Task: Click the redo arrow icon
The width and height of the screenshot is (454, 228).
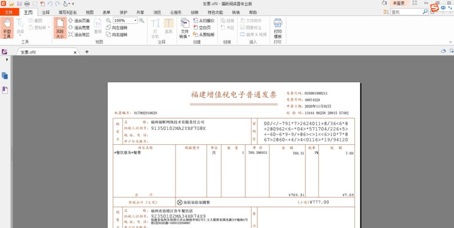Action: (57, 4)
